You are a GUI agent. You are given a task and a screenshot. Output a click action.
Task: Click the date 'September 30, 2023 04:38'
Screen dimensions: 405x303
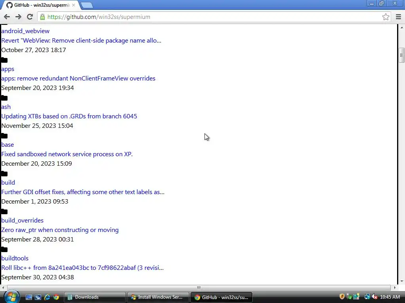coord(38,277)
